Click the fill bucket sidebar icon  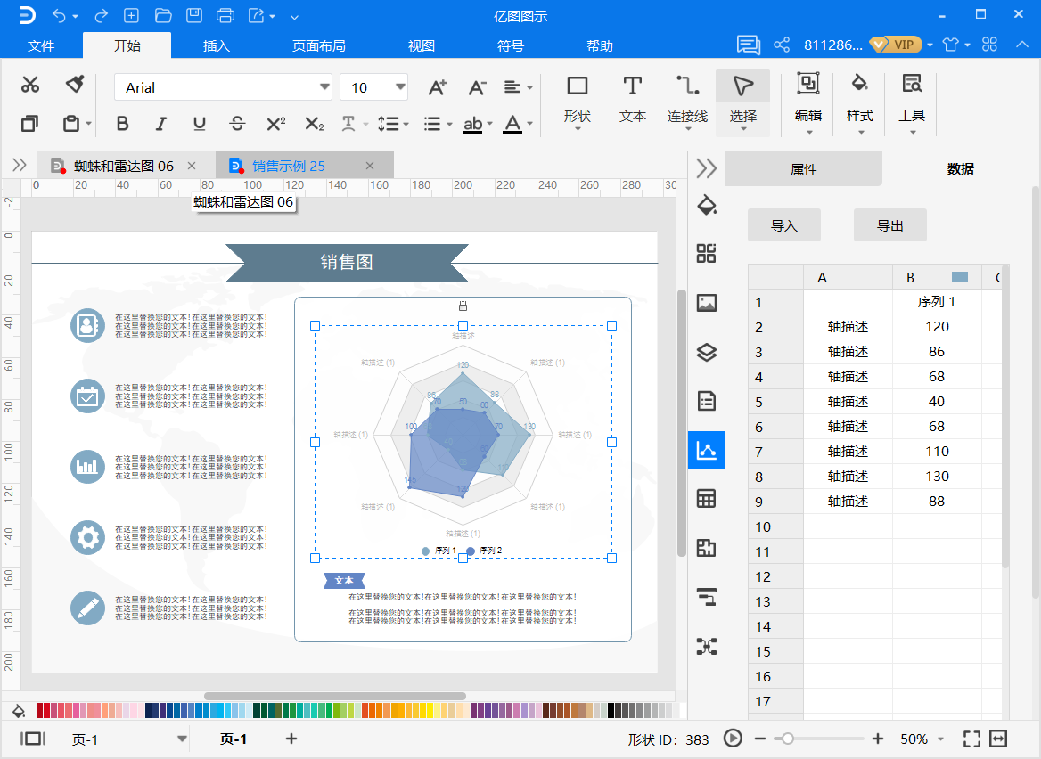(706, 205)
